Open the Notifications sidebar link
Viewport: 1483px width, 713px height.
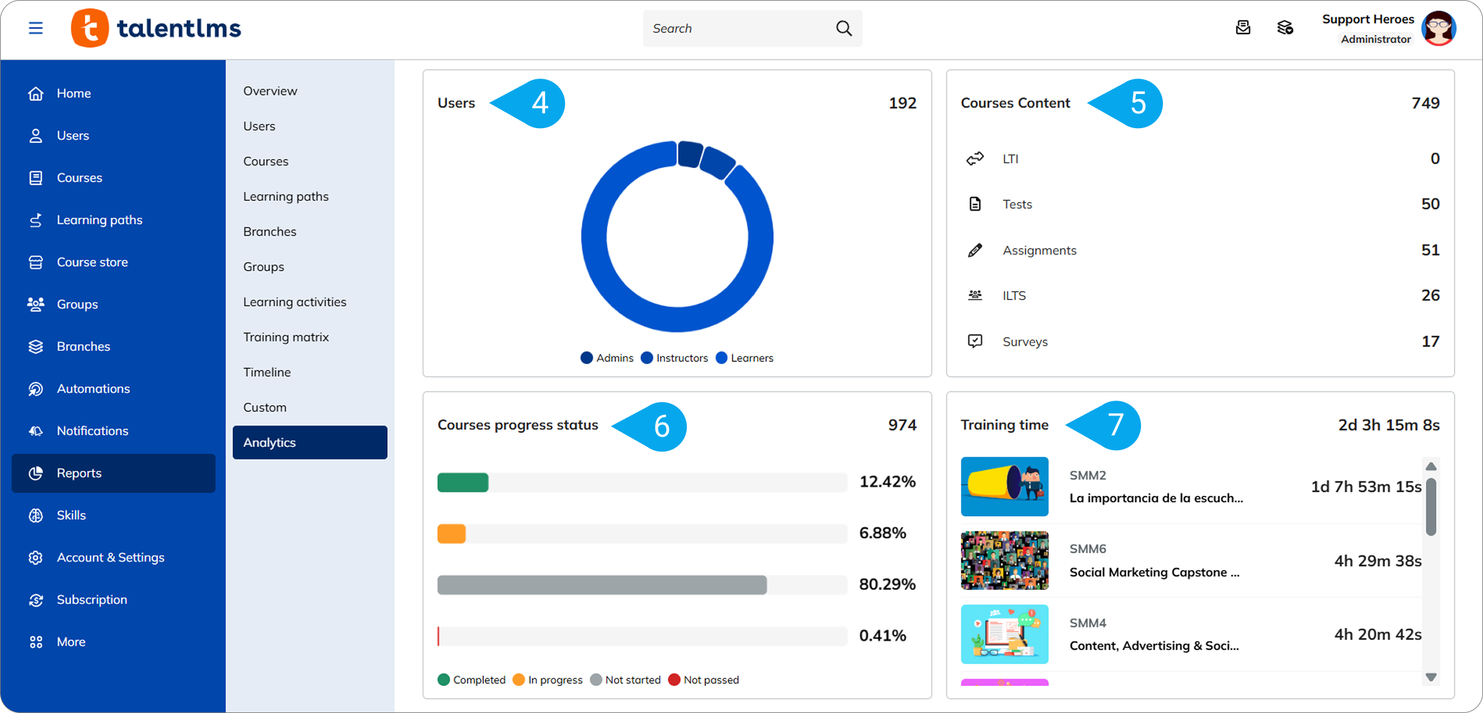[92, 431]
